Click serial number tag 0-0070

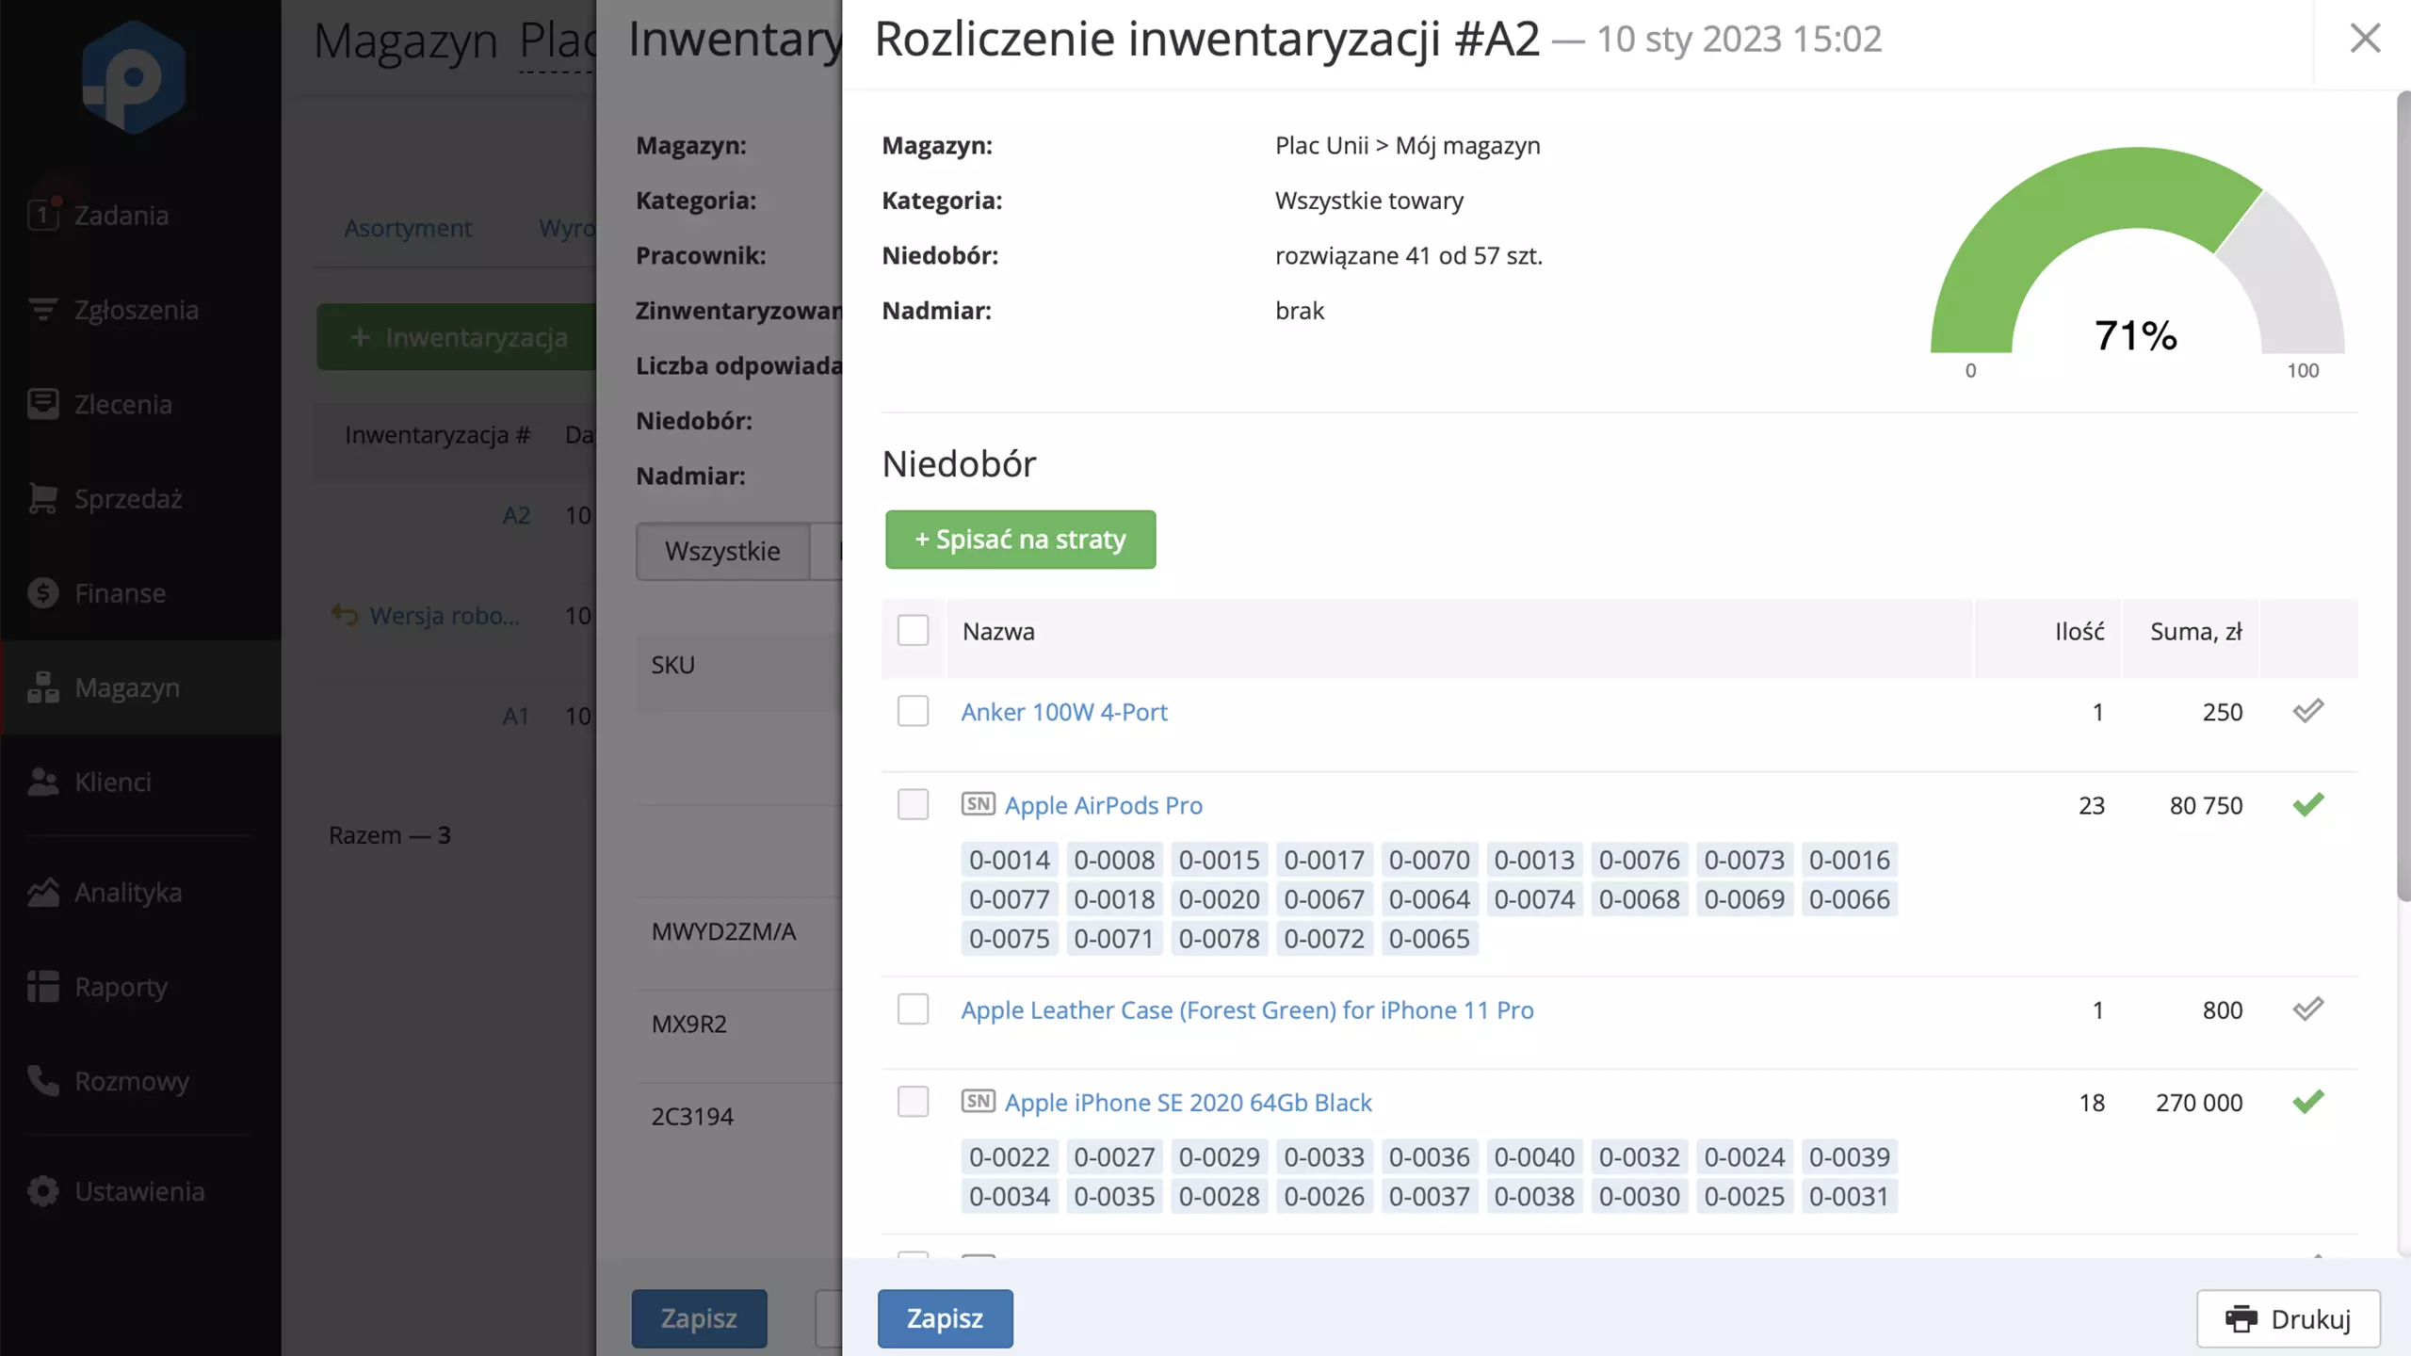point(1429,860)
